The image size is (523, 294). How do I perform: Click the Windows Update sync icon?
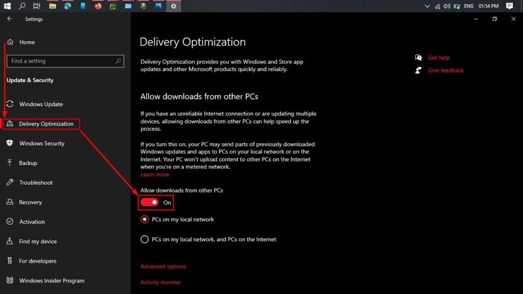10,104
